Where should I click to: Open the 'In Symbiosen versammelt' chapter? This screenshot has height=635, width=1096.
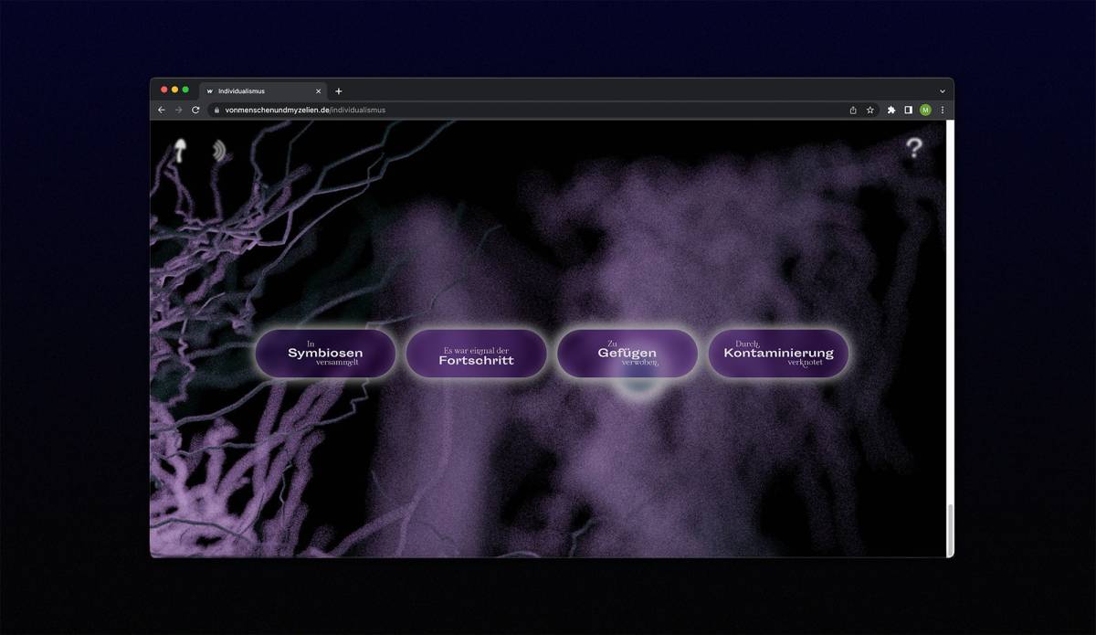click(325, 354)
